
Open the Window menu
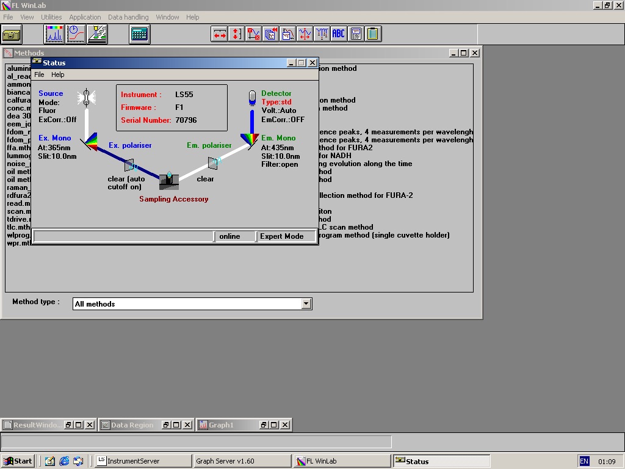click(x=167, y=17)
